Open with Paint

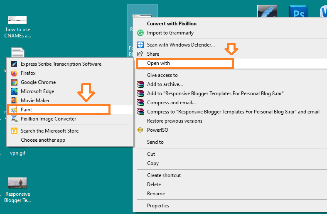[x=70, y=110]
